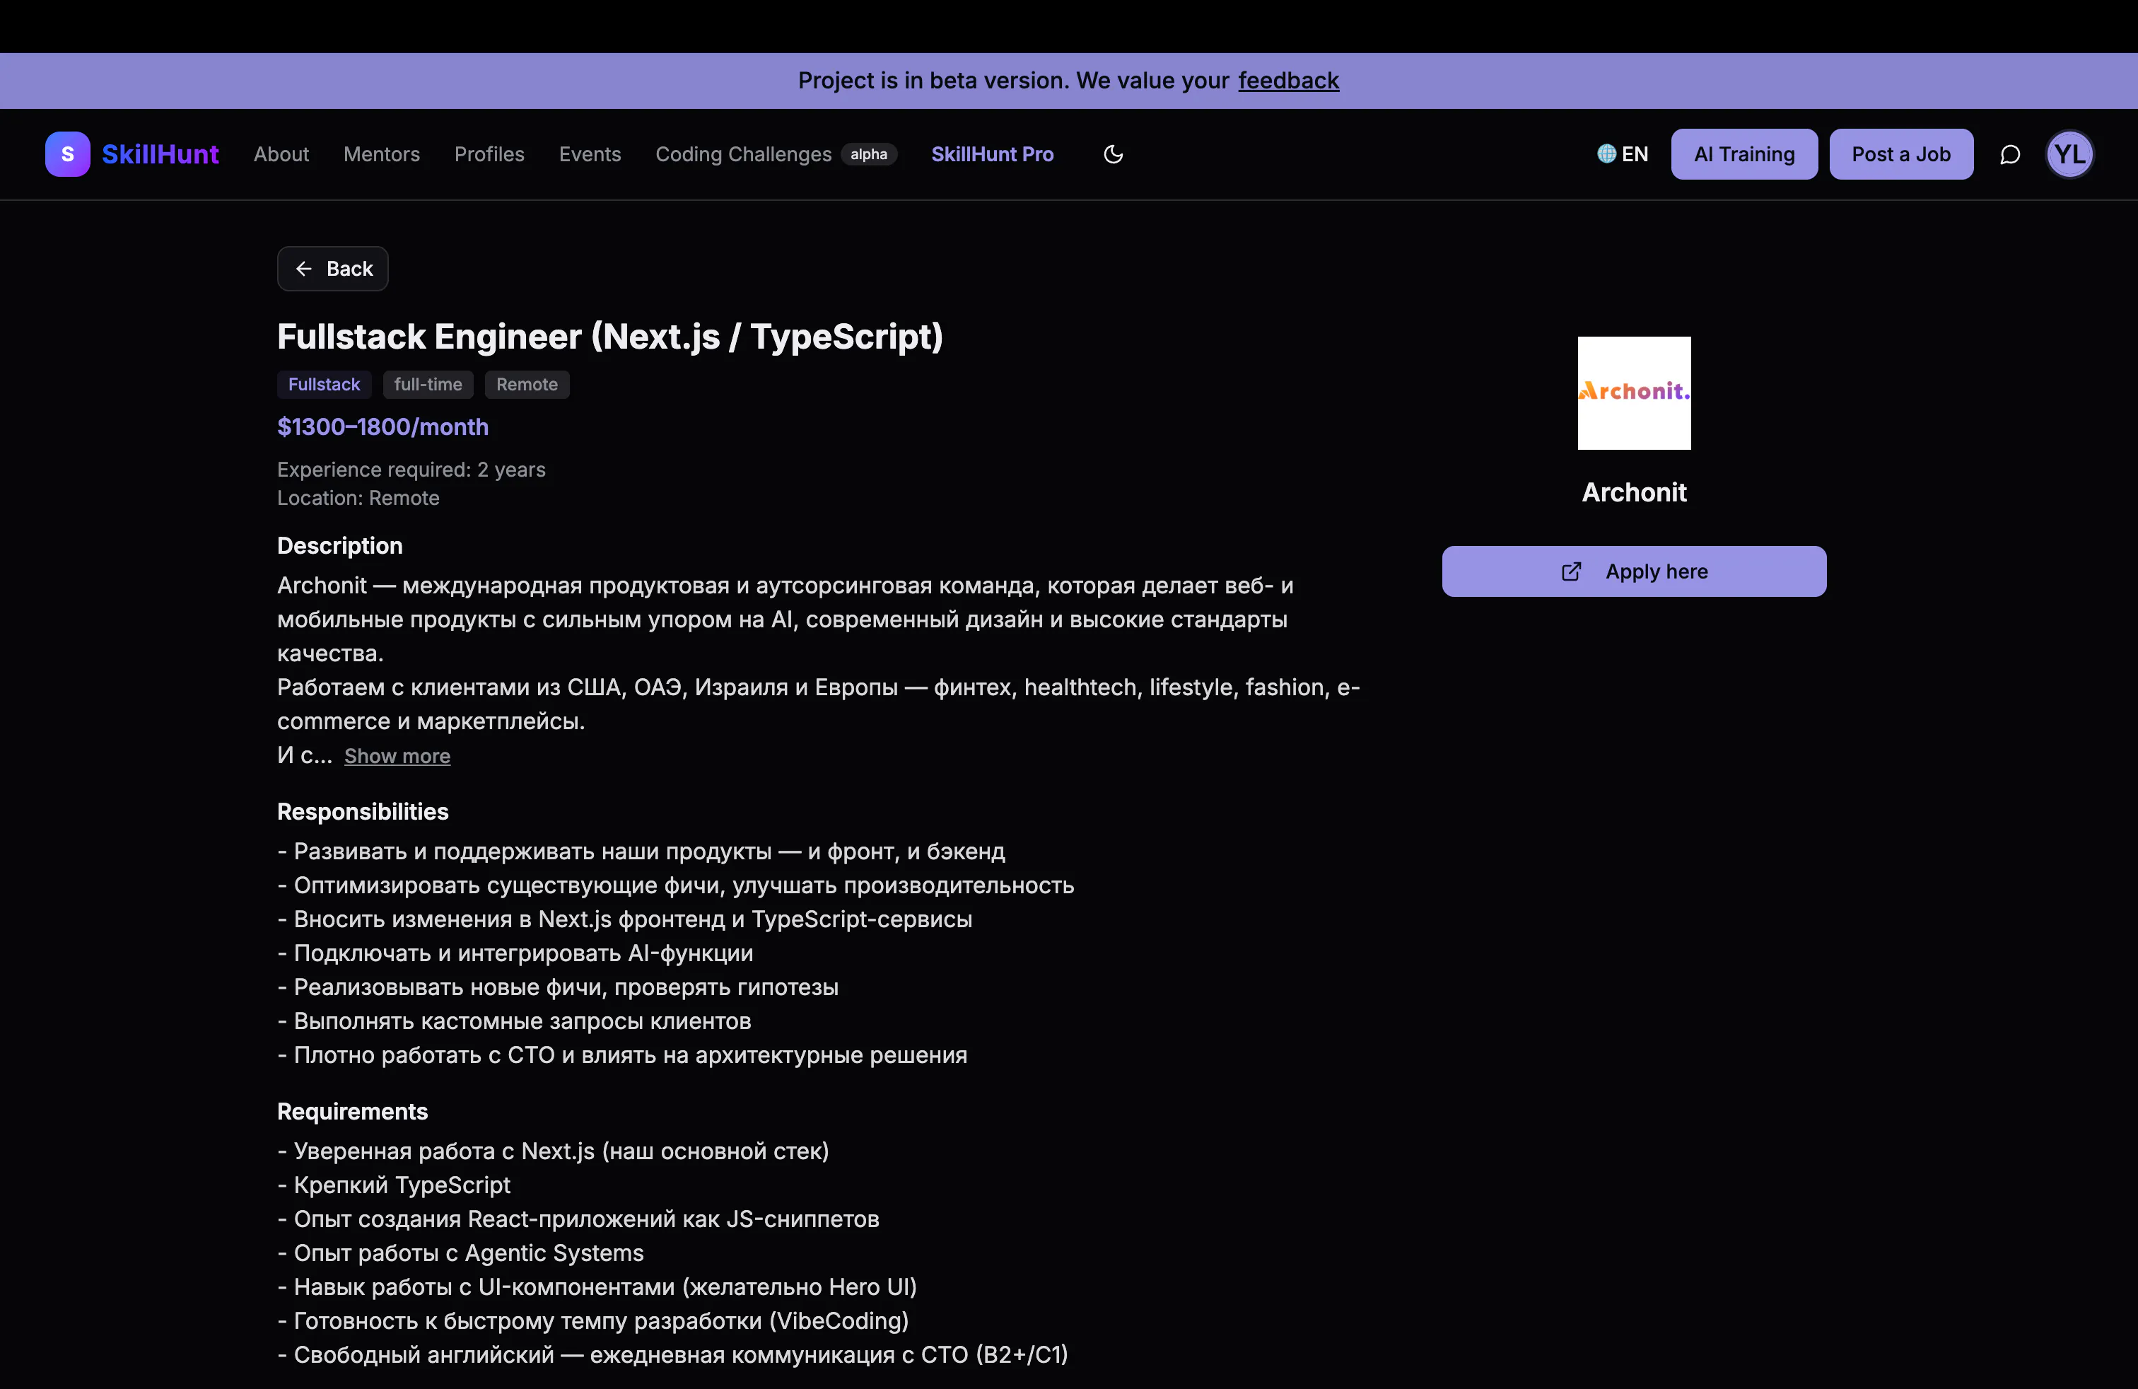
Task: Click 'Готовность к быстрому темпу разработки (VibeCoding)' line
Action: point(593,1320)
